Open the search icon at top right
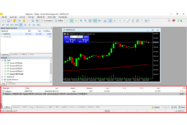Screen dimensions: 187x125 point(173,21)
